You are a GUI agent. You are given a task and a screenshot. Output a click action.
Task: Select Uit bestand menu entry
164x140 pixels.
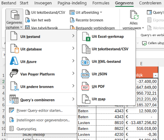[41, 36]
